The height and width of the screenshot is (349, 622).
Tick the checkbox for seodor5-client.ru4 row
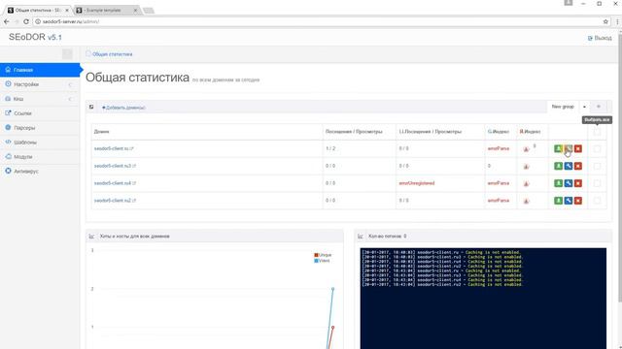pyautogui.click(x=597, y=183)
